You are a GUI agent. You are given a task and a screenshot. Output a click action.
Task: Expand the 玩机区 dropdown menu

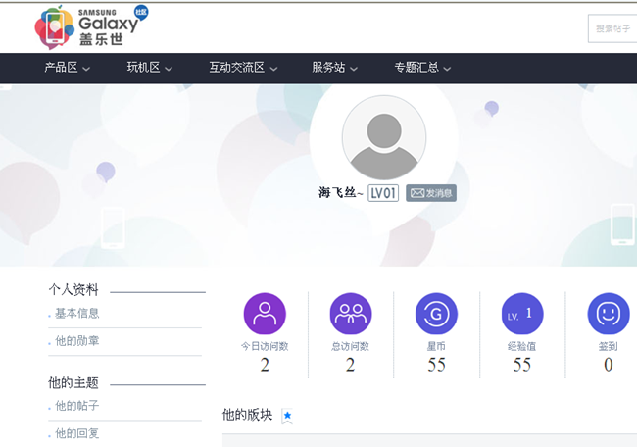tap(149, 68)
